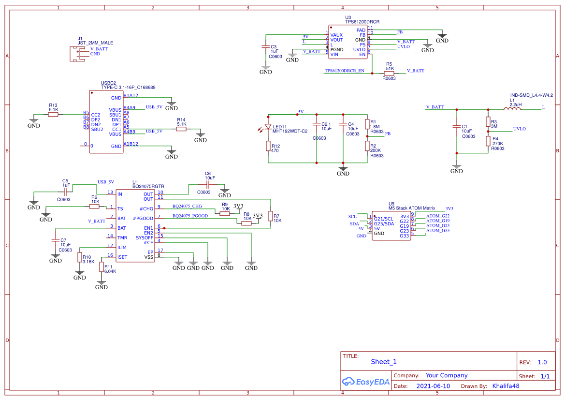
Task: Click the USBC2 TYPE-C connector symbol
Action: point(106,121)
